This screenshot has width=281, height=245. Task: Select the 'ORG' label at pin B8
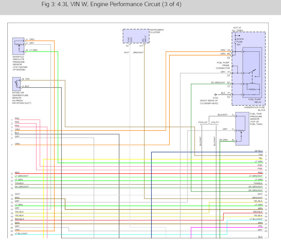pyautogui.click(x=223, y=54)
